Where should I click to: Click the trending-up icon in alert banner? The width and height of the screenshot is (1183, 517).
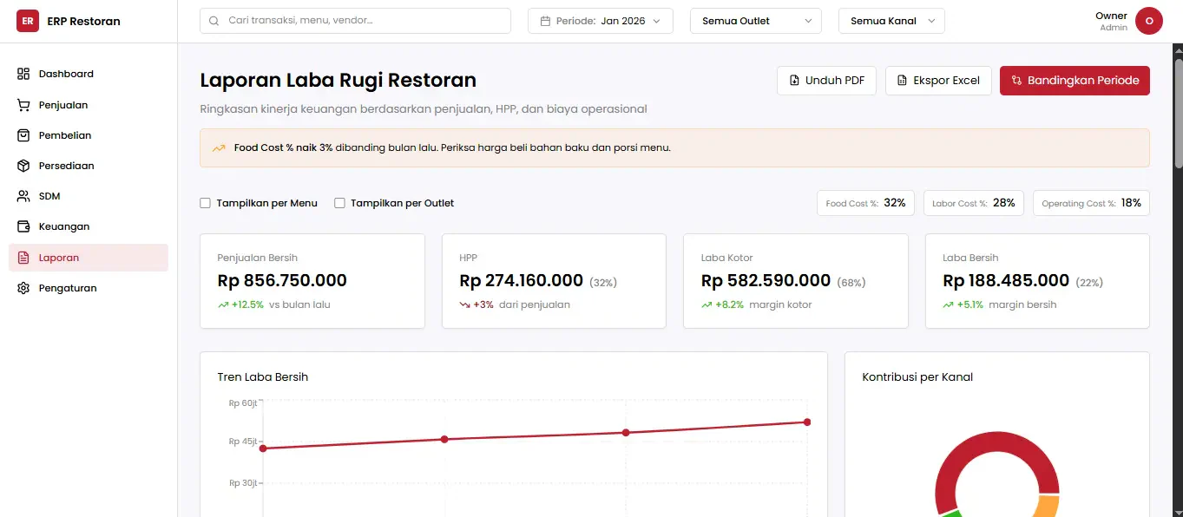click(219, 148)
